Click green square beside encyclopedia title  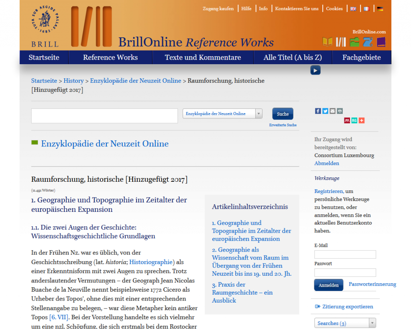click(x=35, y=142)
